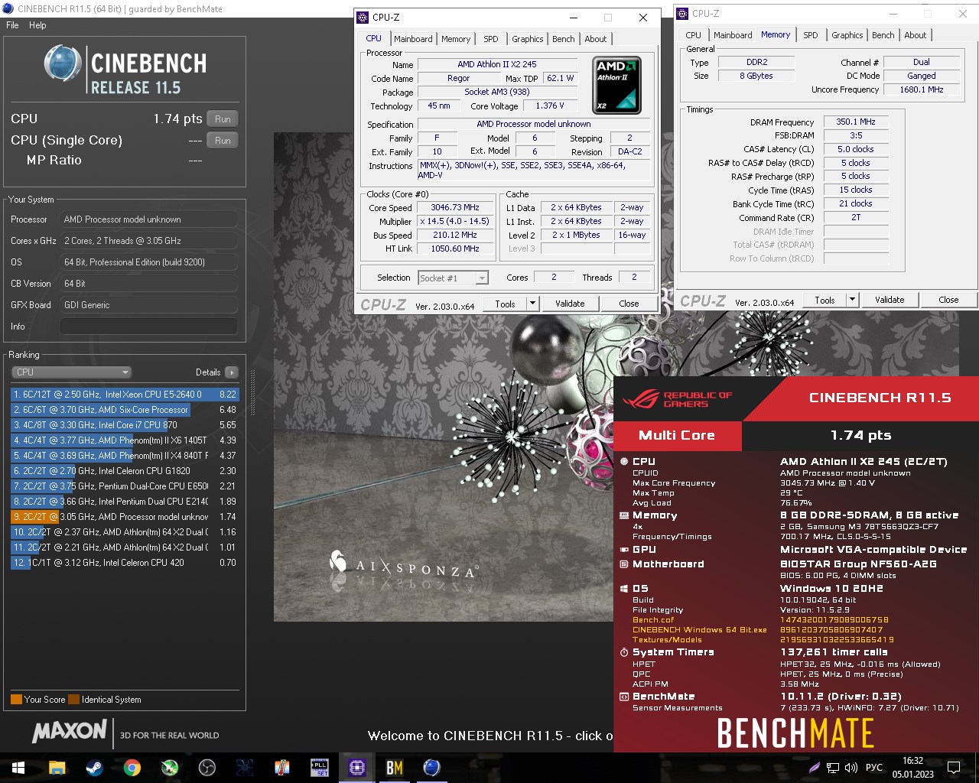This screenshot has height=783, width=979.
Task: Open the CPU ranking type dropdown
Action: [72, 372]
